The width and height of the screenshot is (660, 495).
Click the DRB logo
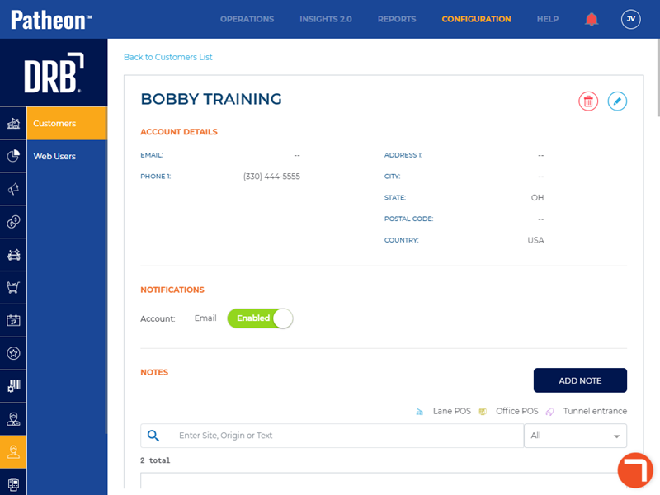coord(54,73)
